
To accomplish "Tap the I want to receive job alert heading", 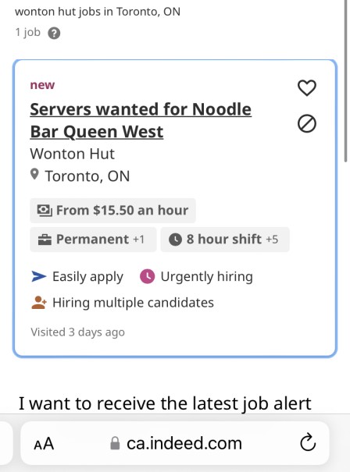I will pyautogui.click(x=165, y=403).
